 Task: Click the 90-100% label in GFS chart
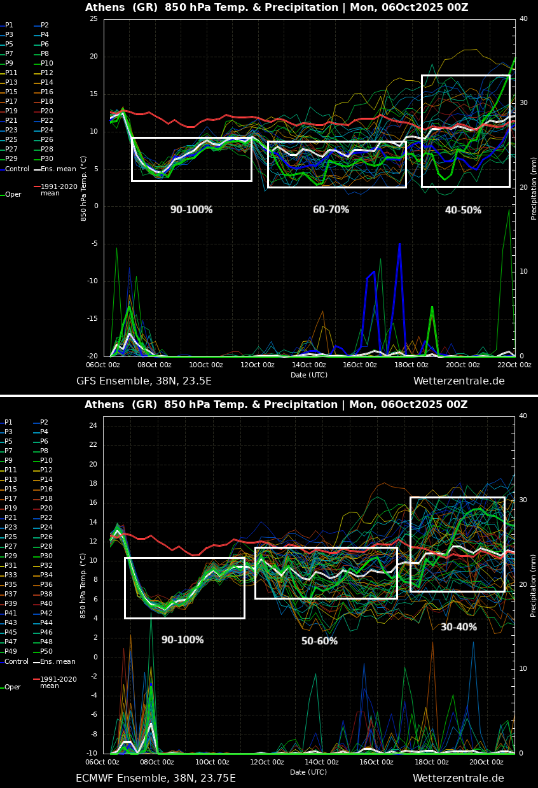click(191, 209)
